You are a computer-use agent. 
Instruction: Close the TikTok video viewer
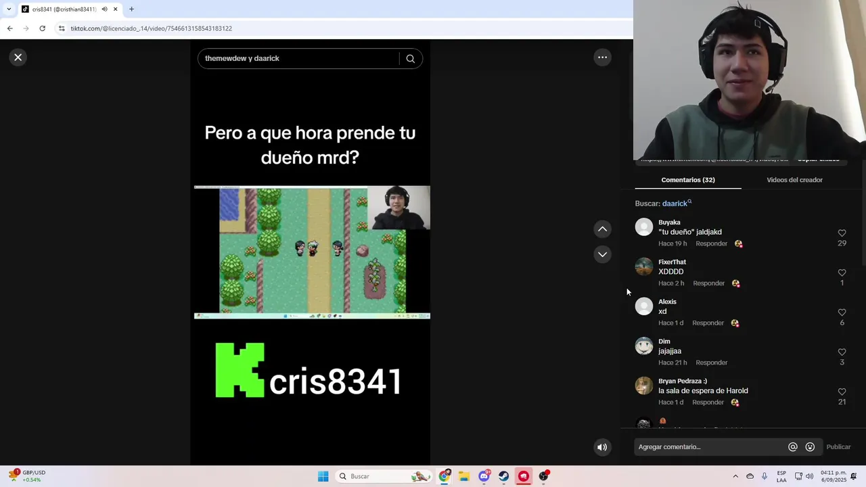(18, 57)
